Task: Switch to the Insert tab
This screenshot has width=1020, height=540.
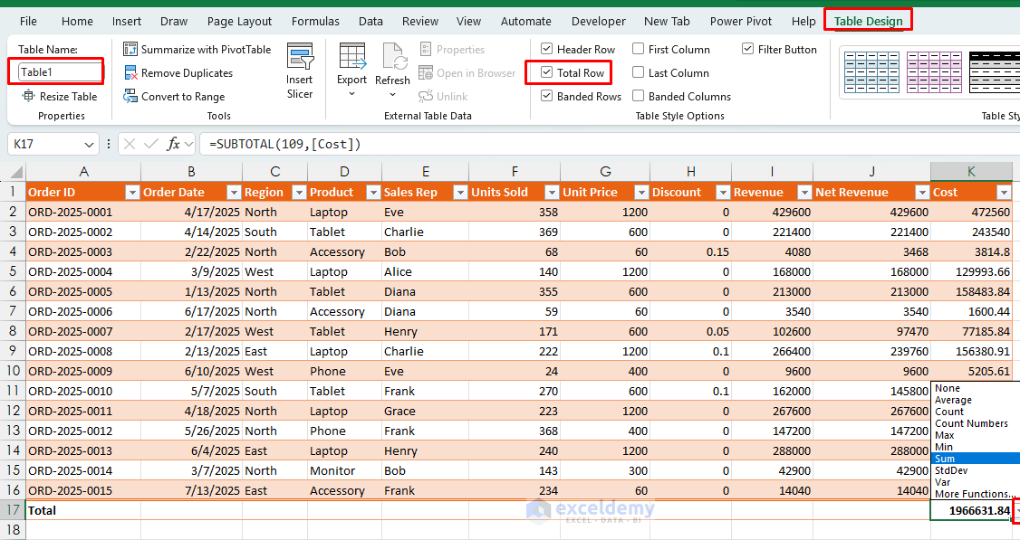Action: (x=126, y=22)
